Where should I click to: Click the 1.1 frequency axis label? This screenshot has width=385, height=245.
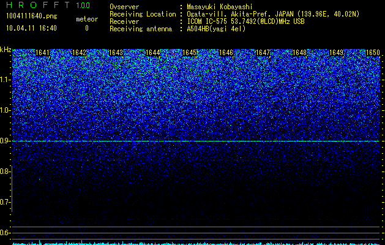point(5,80)
